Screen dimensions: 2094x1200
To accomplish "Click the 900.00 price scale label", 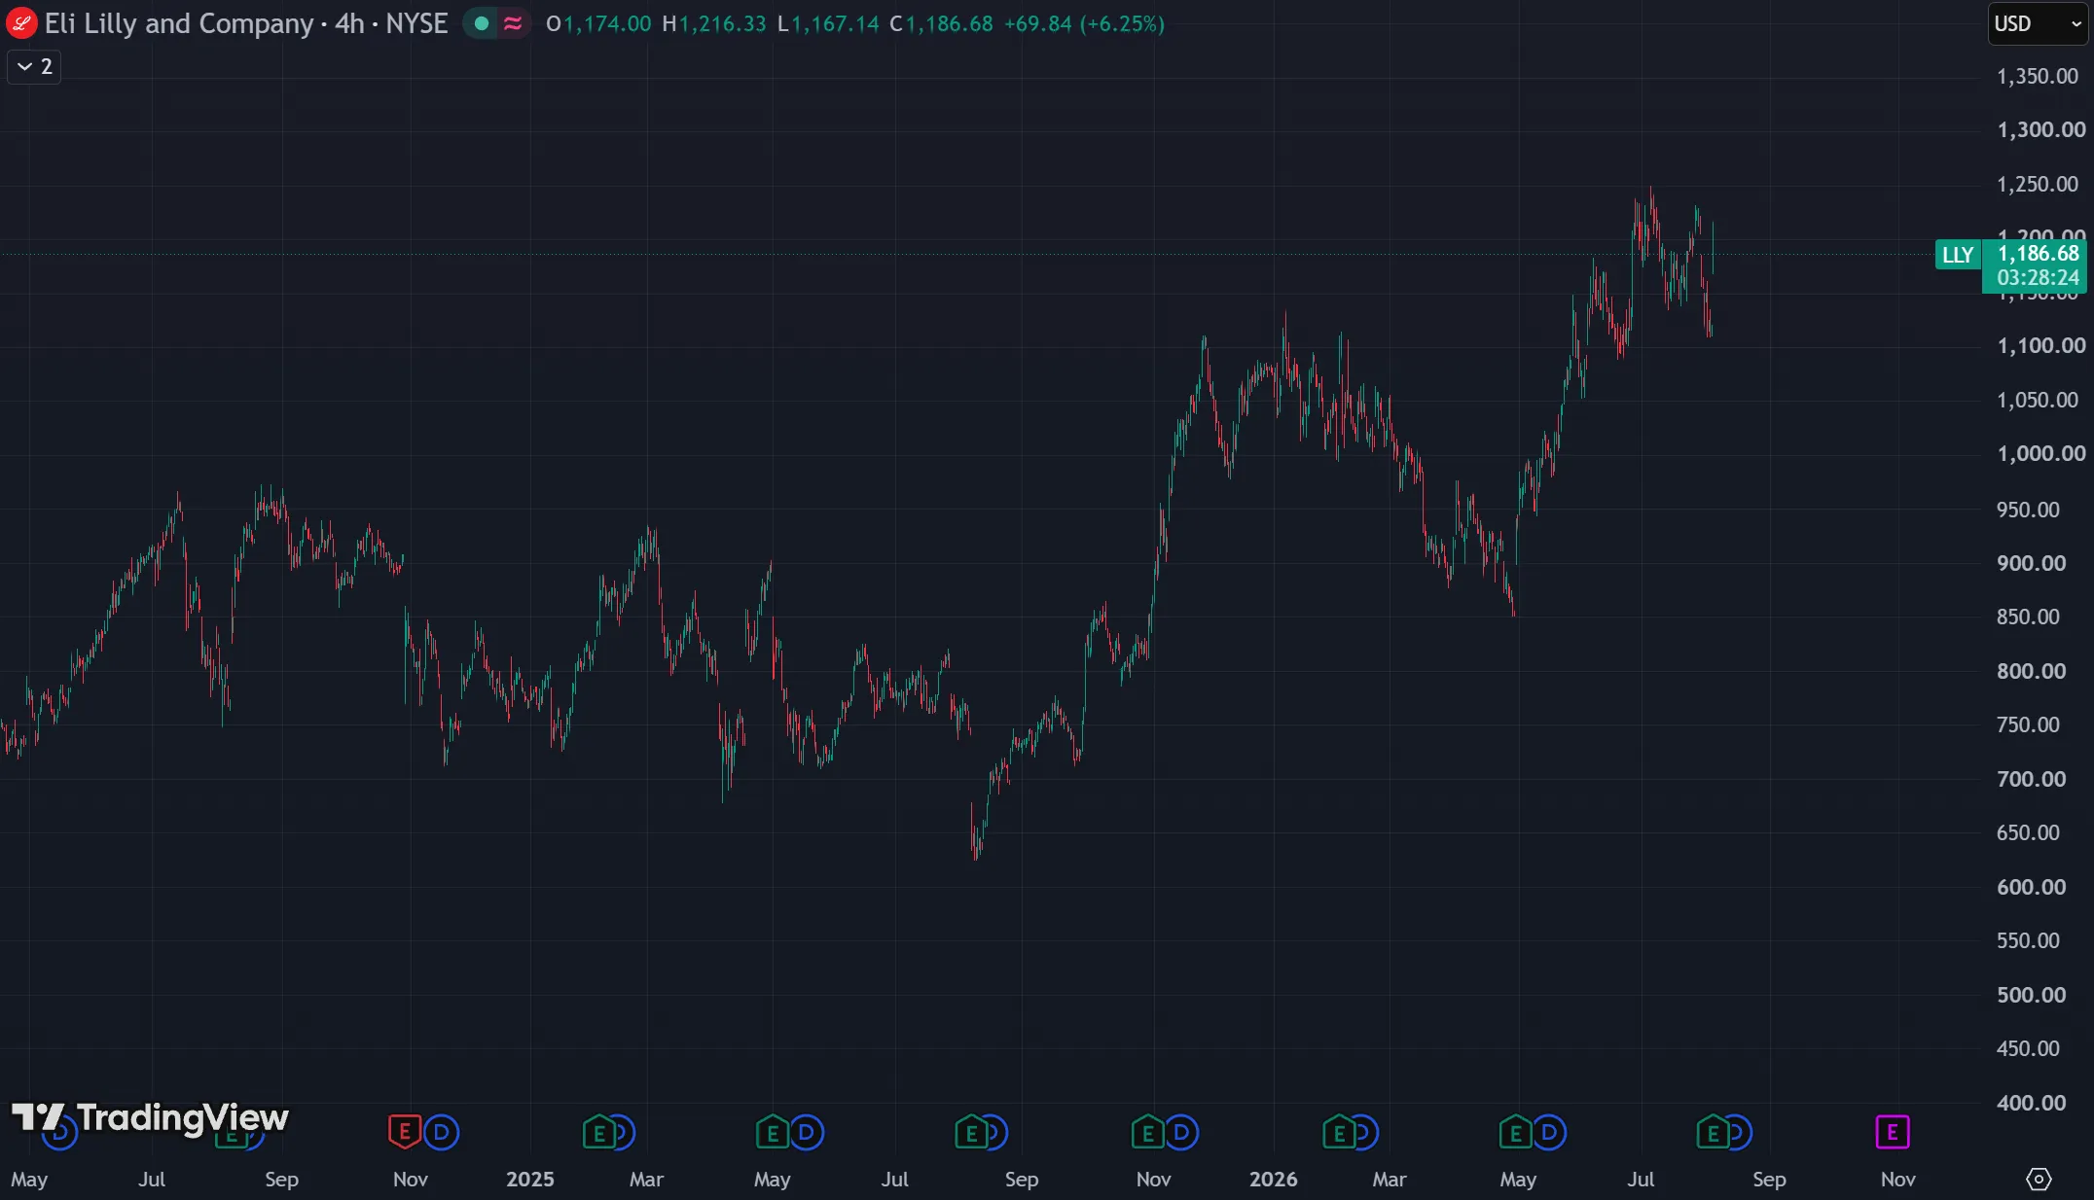I will 2031,563.
